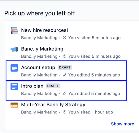Click Show more to expand recent items
Screen dimensions: 139x133
[x=123, y=124]
